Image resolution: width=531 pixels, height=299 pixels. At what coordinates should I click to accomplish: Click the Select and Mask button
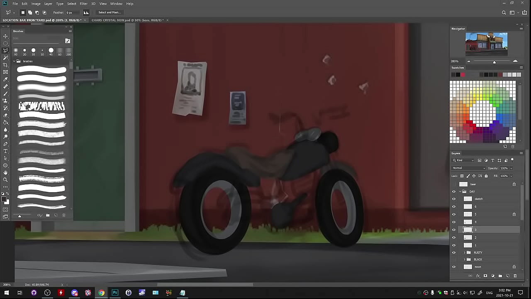coord(110,12)
